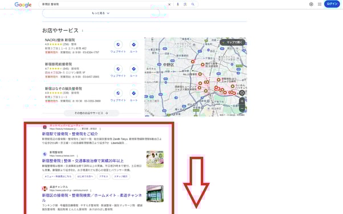Open 新宿はなその鍼灸整骨院 listing
Viewport: 343px width, 214px height.
63,89
